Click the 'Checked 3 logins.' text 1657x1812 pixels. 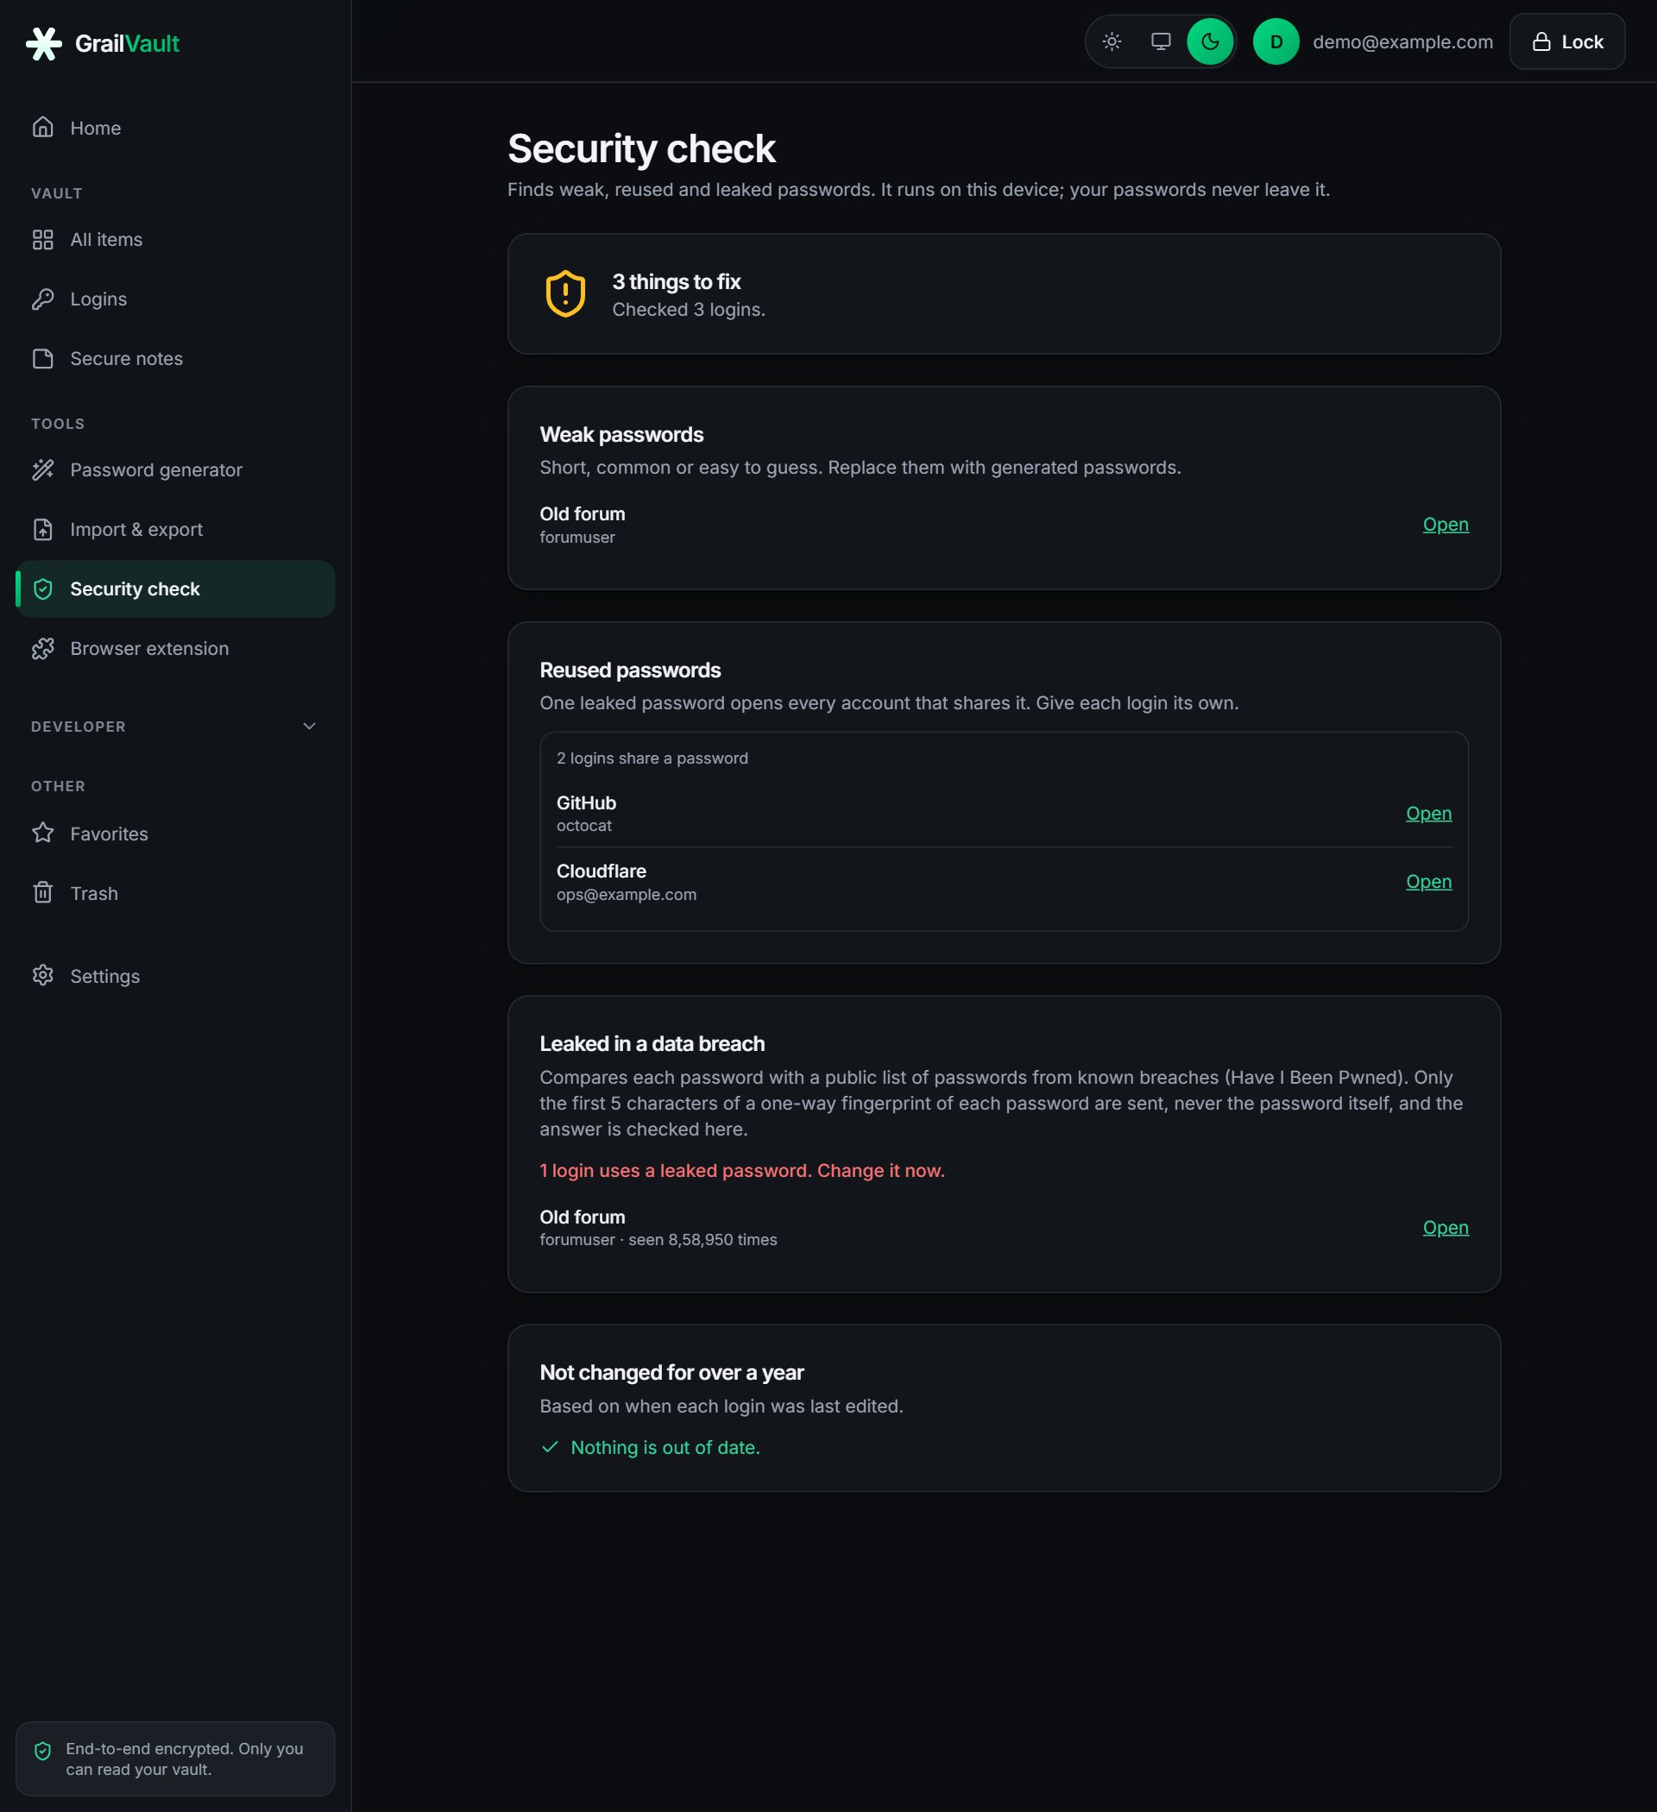click(689, 309)
